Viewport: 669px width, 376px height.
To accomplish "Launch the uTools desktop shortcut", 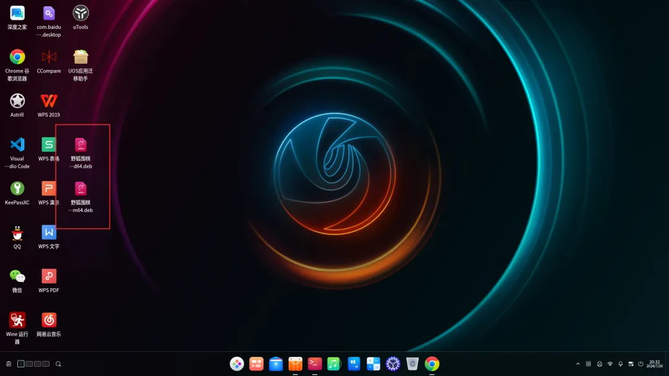I will pos(80,12).
